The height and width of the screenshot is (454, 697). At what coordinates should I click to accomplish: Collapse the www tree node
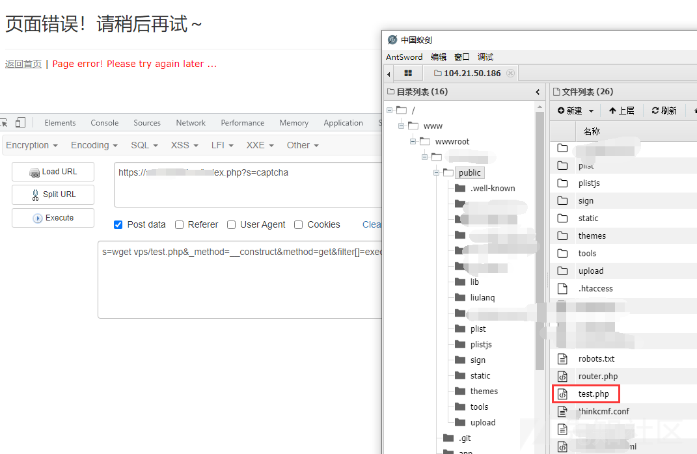[x=401, y=126]
